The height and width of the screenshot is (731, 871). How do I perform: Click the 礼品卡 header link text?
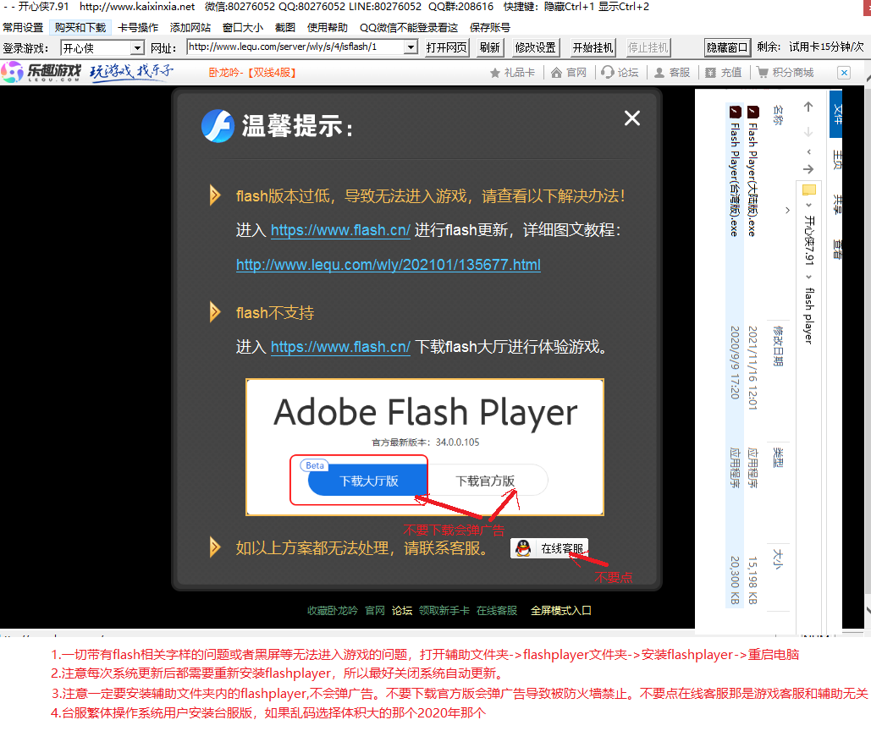pos(520,73)
